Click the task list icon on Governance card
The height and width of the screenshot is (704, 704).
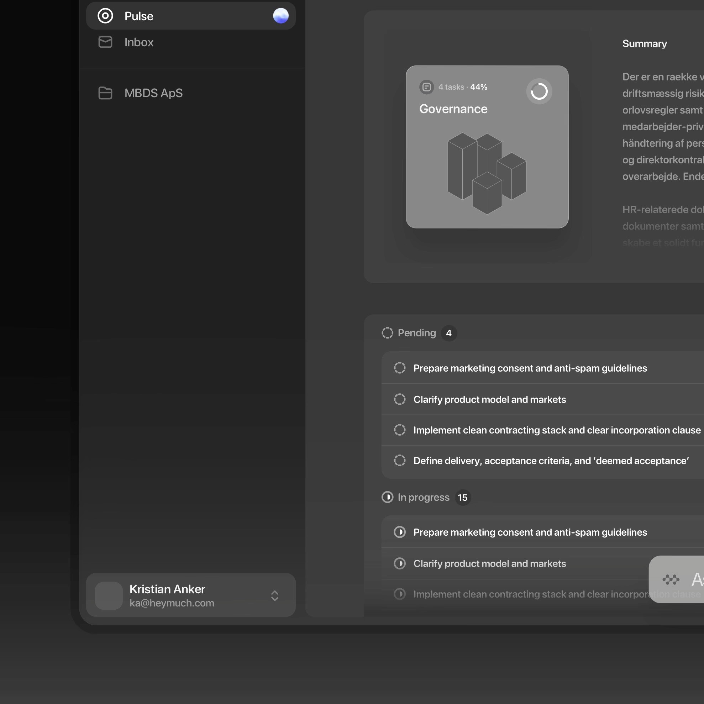(x=426, y=87)
